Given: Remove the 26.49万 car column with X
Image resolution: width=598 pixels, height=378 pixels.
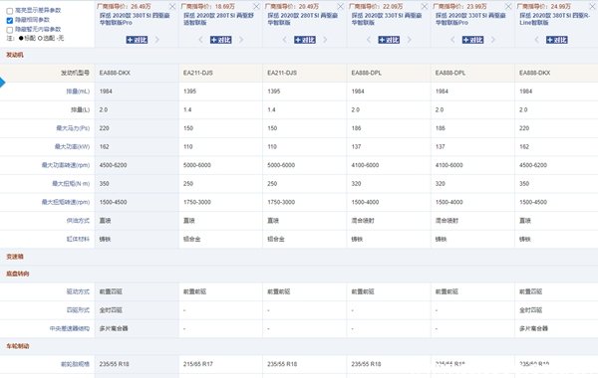Looking at the screenshot, I should pyautogui.click(x=172, y=7).
